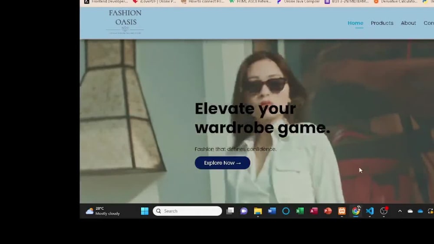Viewport: 434px width, 244px height.
Task: Open the HTML ASCII Reference bookmark
Action: (x=251, y=2)
